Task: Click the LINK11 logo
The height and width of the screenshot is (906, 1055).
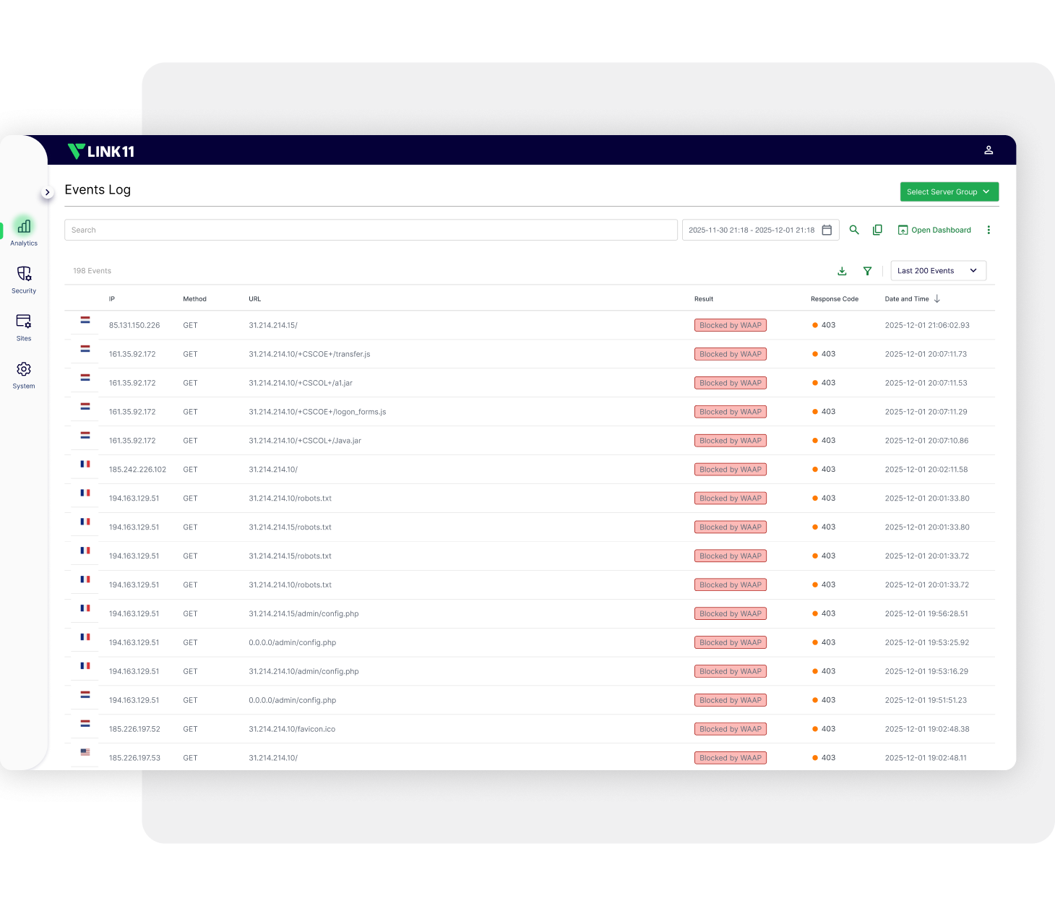Action: [101, 151]
